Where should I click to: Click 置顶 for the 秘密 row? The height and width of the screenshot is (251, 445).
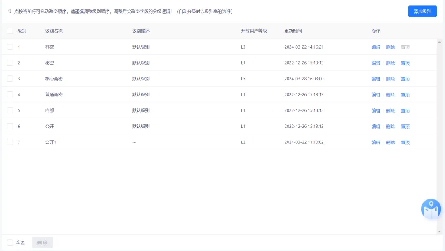[405, 63]
